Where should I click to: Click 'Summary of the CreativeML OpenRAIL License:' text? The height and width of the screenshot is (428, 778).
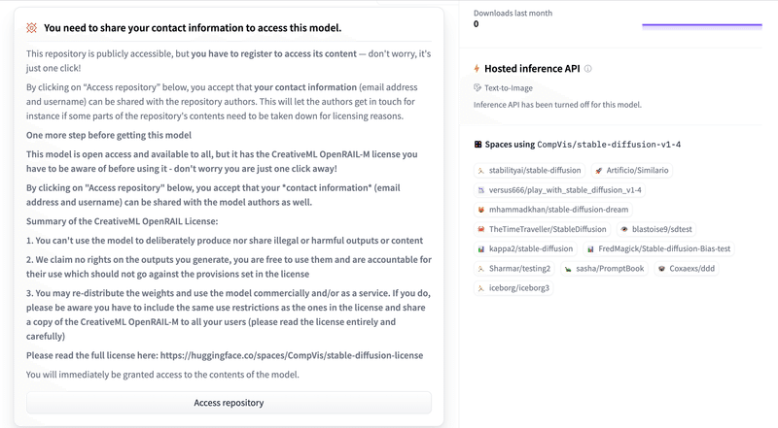point(123,221)
